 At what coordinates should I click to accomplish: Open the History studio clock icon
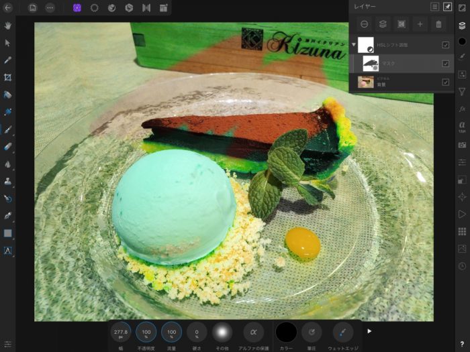point(462,266)
